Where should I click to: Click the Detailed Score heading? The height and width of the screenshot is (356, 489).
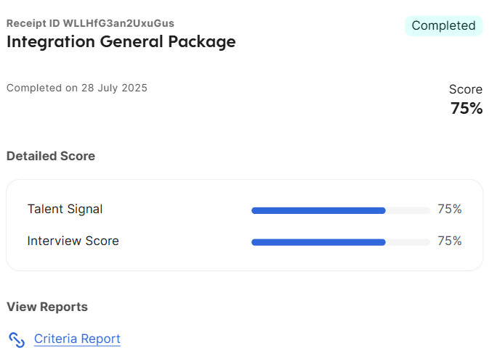click(x=51, y=156)
